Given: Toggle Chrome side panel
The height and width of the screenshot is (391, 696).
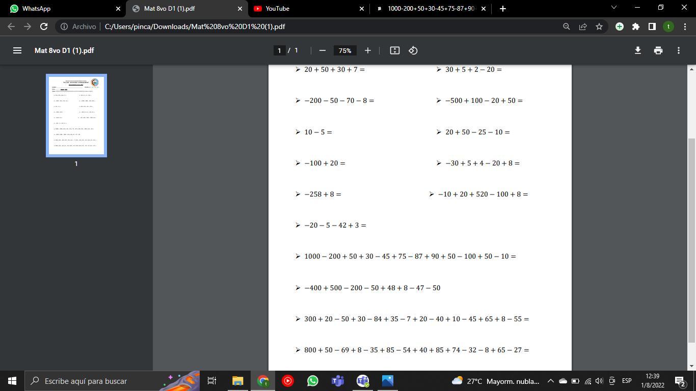Looking at the screenshot, I should click(652, 26).
